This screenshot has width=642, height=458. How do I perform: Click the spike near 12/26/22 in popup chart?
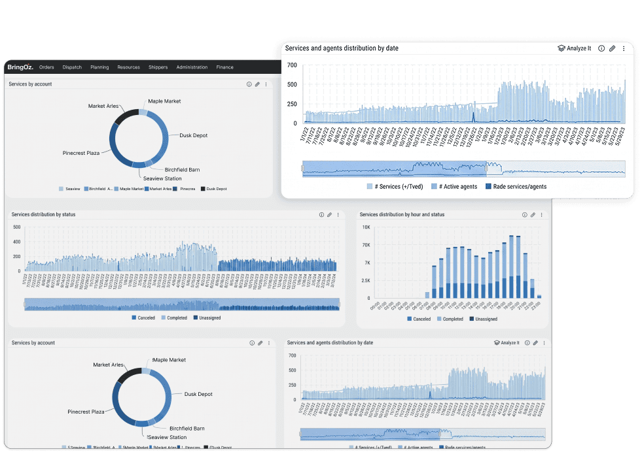(474, 118)
